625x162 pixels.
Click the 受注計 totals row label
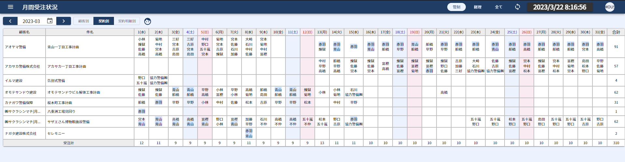tap(69, 143)
